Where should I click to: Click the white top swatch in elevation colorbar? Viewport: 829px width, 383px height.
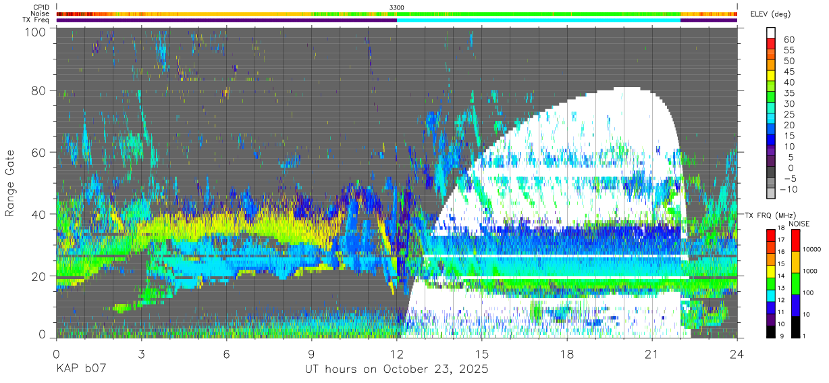(772, 33)
